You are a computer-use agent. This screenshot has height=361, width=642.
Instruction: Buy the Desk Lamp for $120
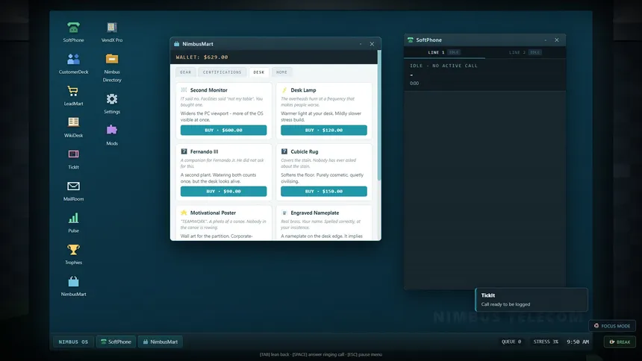(x=324, y=131)
